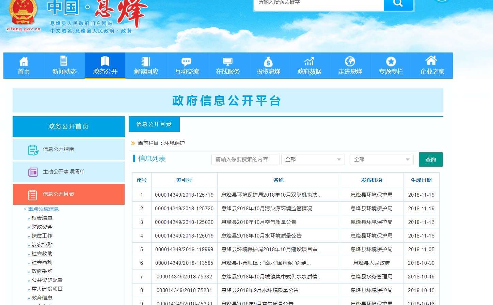Open the first 全部 dropdown filter
Screen dimensions: 493x305
(313, 159)
